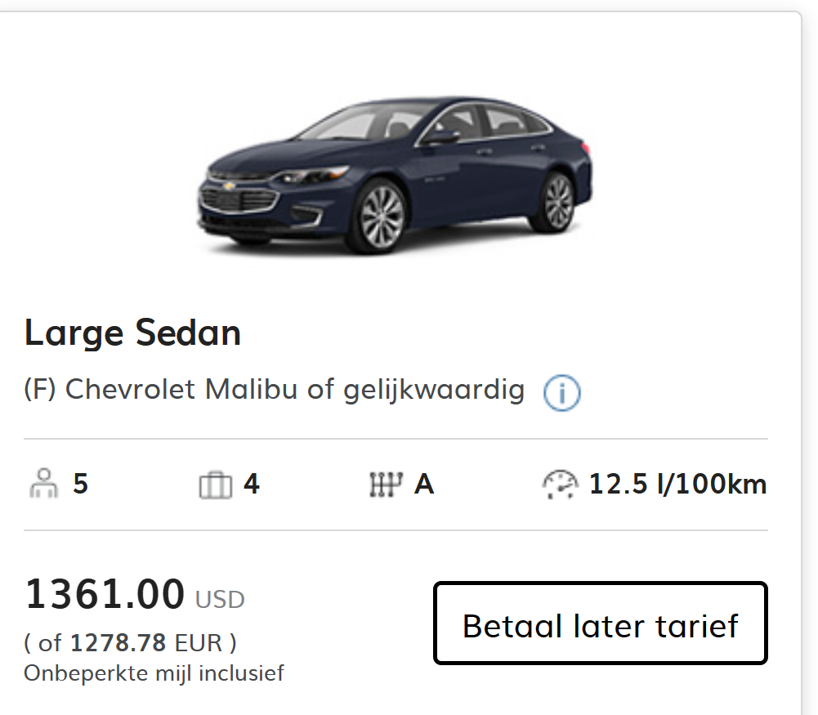Click the Onbeperkte mijl inclusief note
This screenshot has width=818, height=715.
[154, 673]
